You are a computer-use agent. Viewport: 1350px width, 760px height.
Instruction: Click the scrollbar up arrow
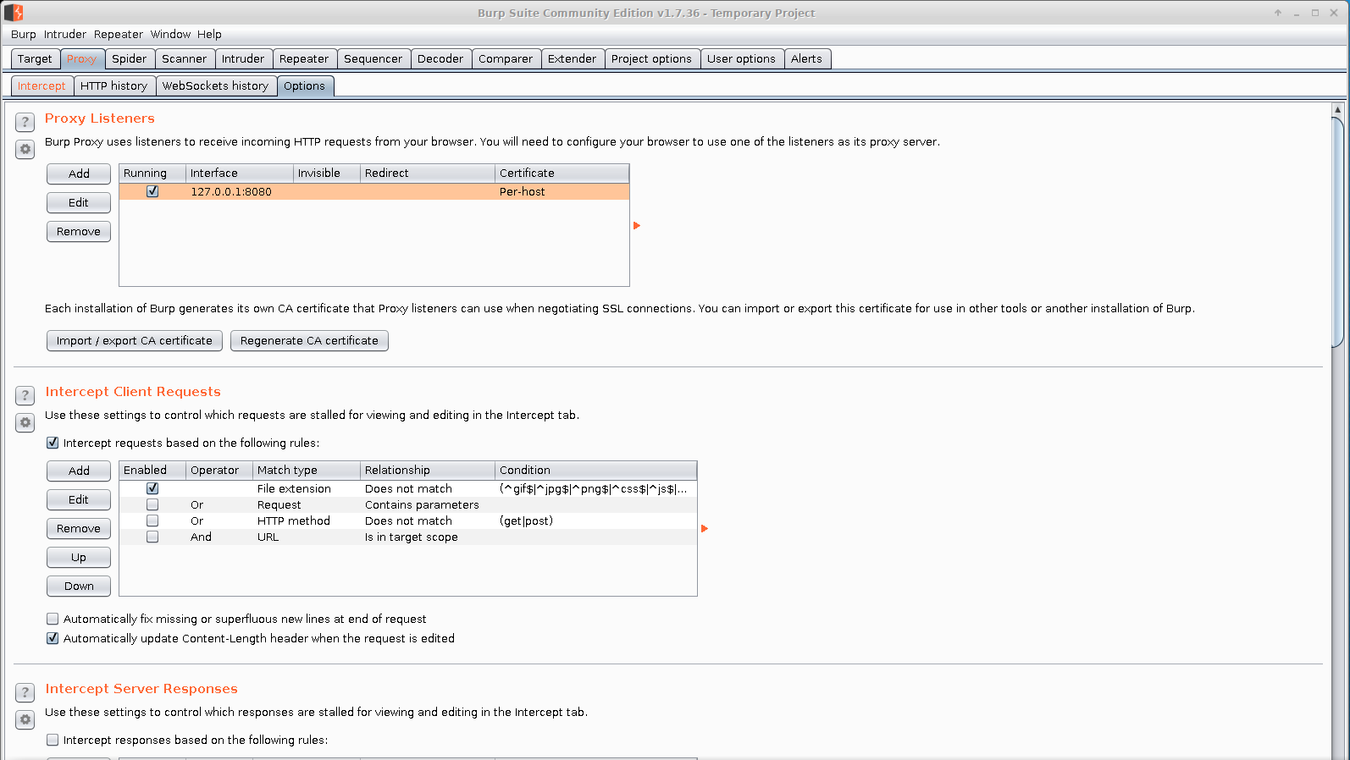pyautogui.click(x=1338, y=110)
